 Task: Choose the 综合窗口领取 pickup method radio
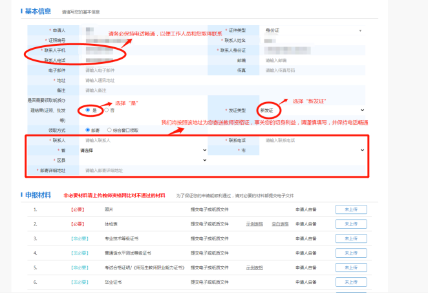(109, 130)
